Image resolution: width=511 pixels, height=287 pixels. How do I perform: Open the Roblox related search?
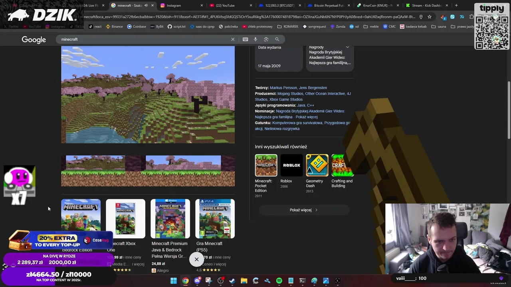pyautogui.click(x=291, y=172)
